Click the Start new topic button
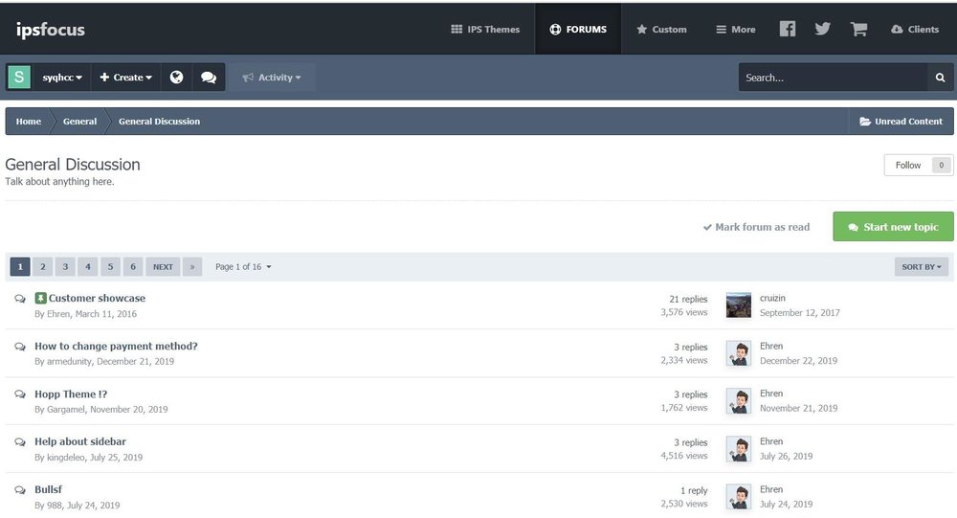 (893, 227)
